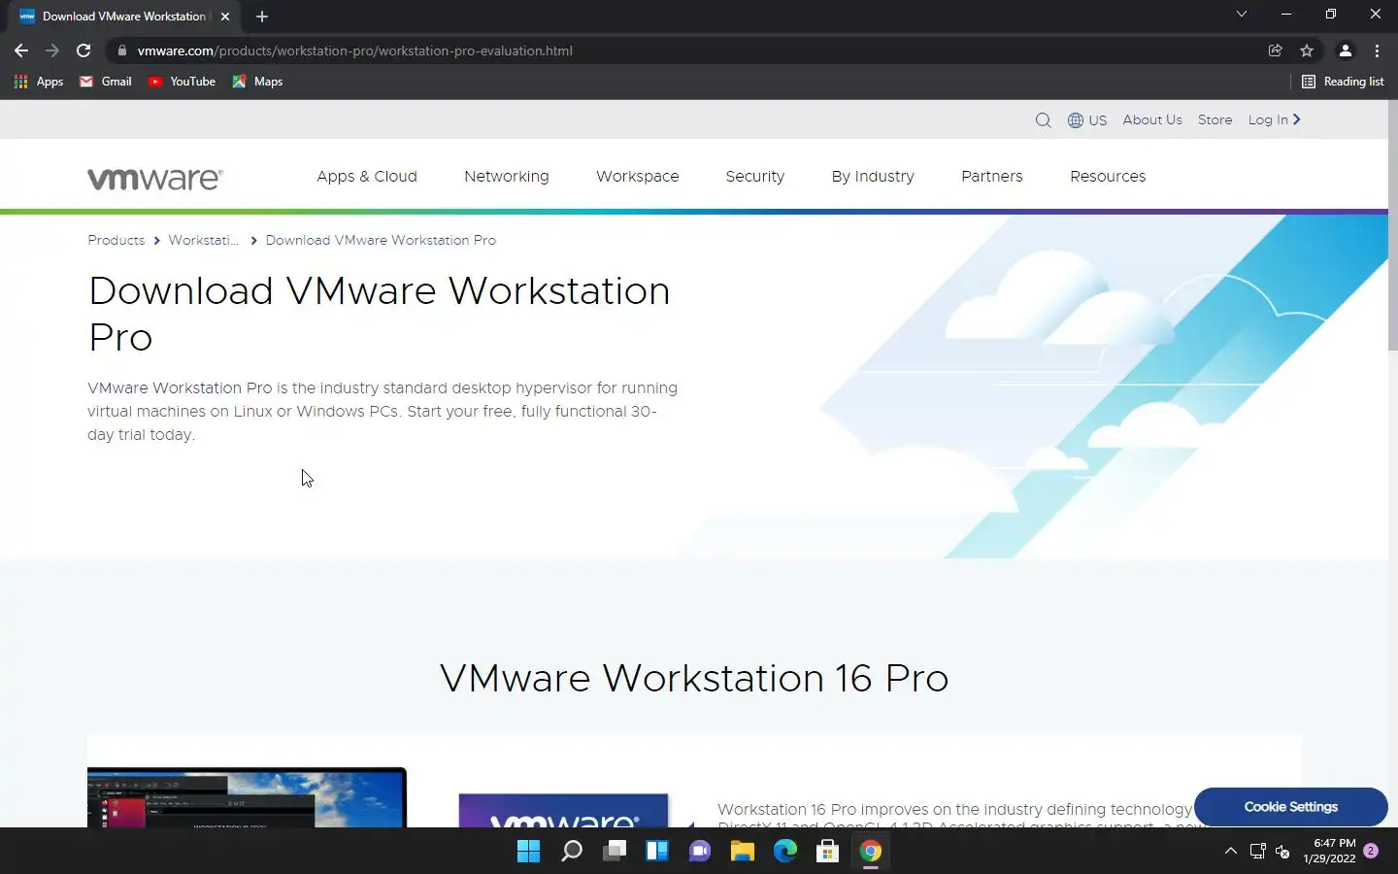
Task: Click the muted volume tray icon
Action: click(x=1282, y=851)
